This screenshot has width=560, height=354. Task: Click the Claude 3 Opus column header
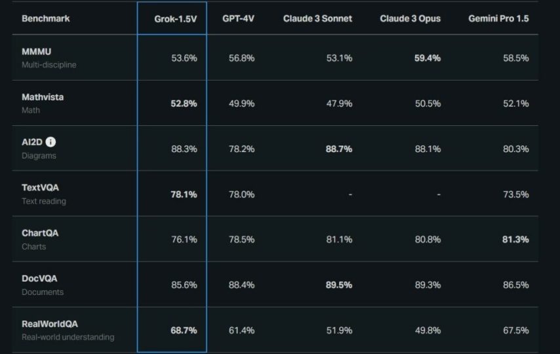pyautogui.click(x=410, y=18)
